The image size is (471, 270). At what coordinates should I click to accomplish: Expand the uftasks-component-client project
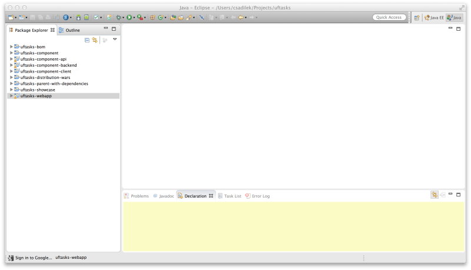pyautogui.click(x=11, y=71)
